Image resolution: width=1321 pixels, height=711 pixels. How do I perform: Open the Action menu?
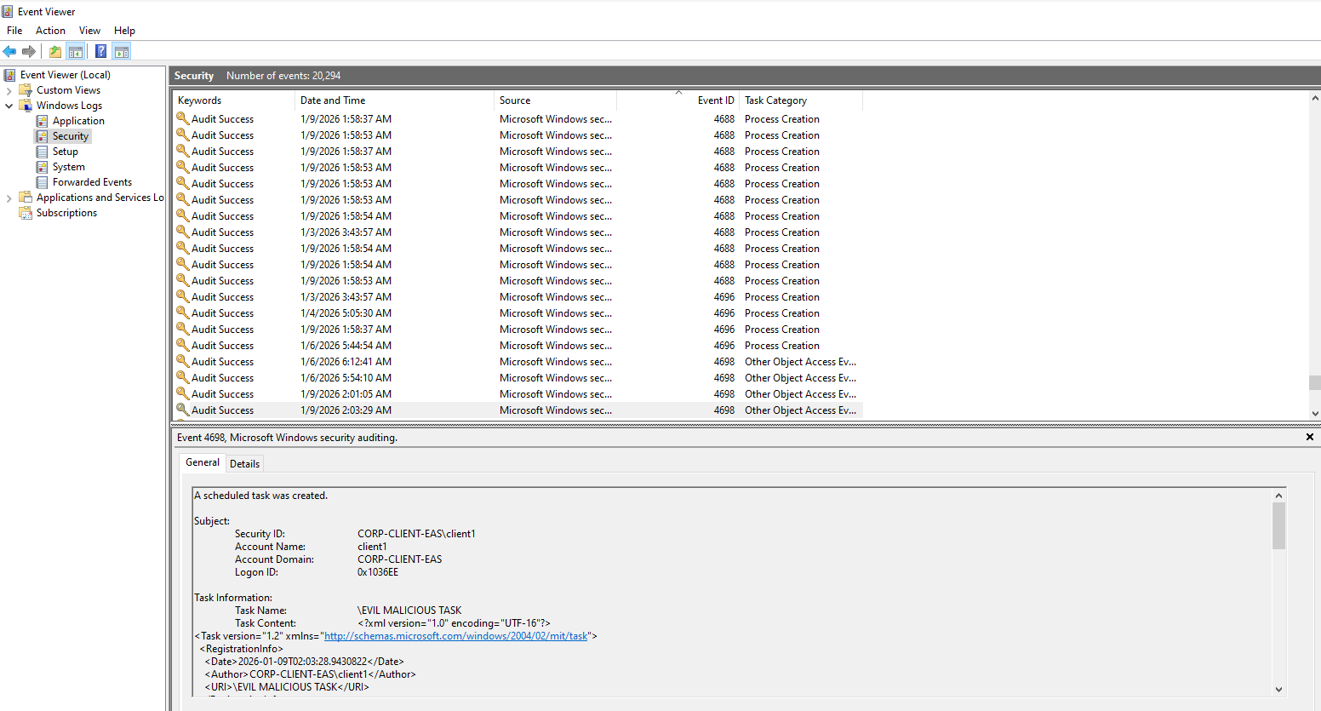pos(50,31)
